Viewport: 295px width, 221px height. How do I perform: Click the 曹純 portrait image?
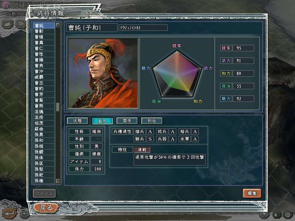point(103,73)
